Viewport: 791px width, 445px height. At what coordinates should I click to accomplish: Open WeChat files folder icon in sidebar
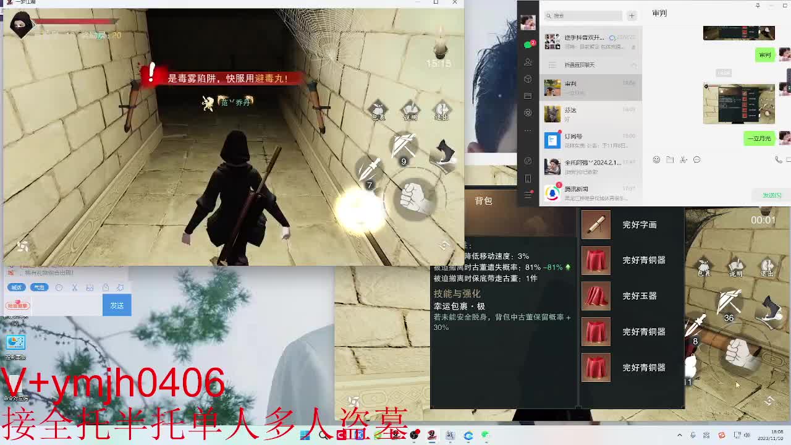click(528, 96)
